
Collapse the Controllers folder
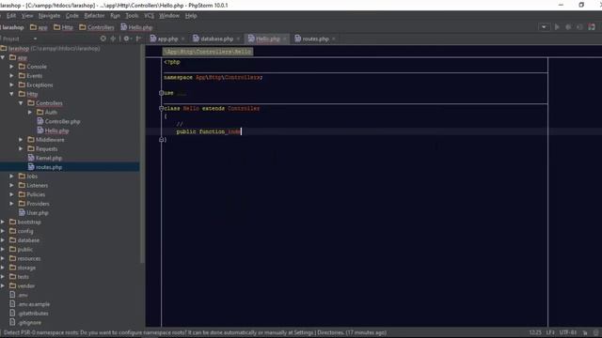tap(21, 103)
